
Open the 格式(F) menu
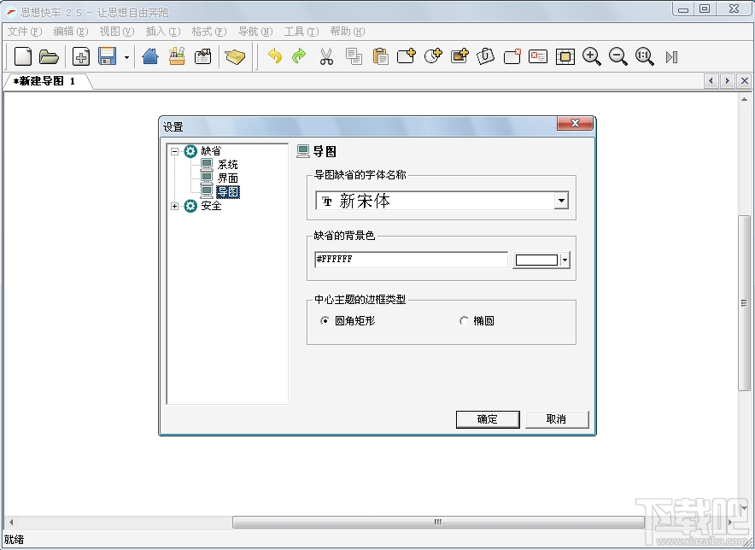coord(209,32)
